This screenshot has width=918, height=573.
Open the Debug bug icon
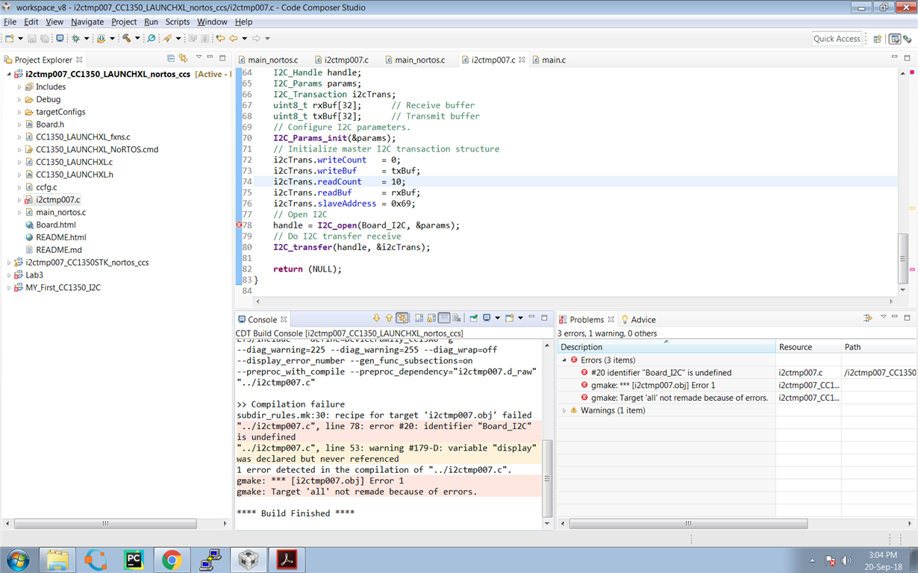75,39
